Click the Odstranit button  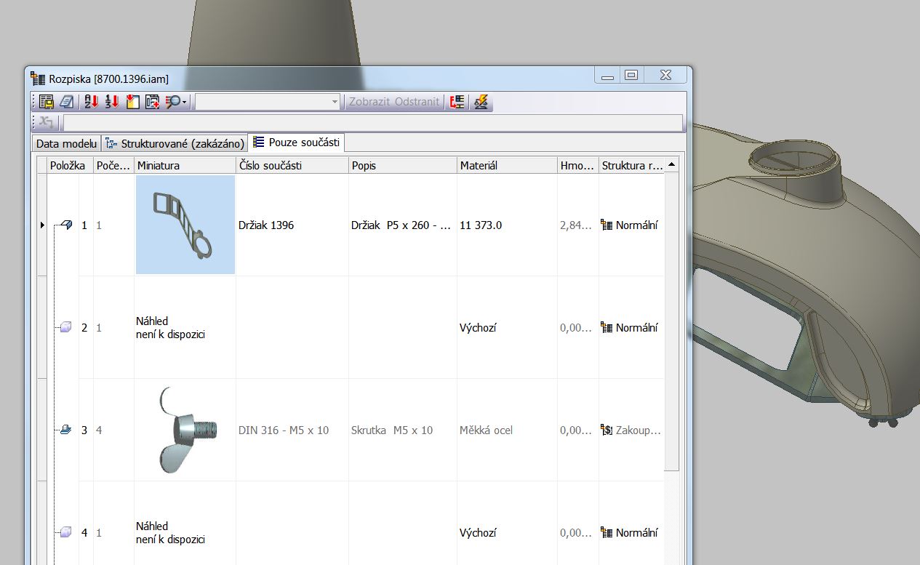[x=417, y=102]
